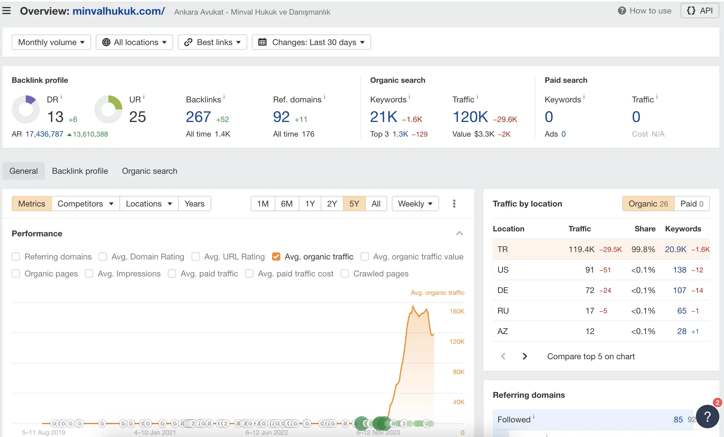Open the floating help chat bubble
This screenshot has width=724, height=437.
708,417
